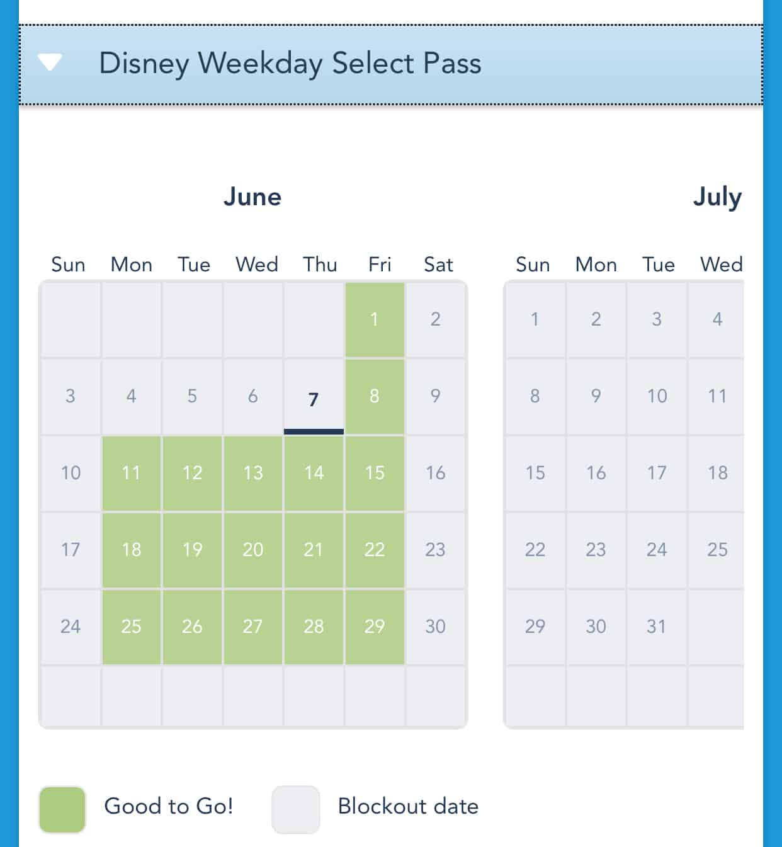Viewport: 782px width, 847px height.
Task: Pick June 8 in the calendar
Action: [x=375, y=396]
